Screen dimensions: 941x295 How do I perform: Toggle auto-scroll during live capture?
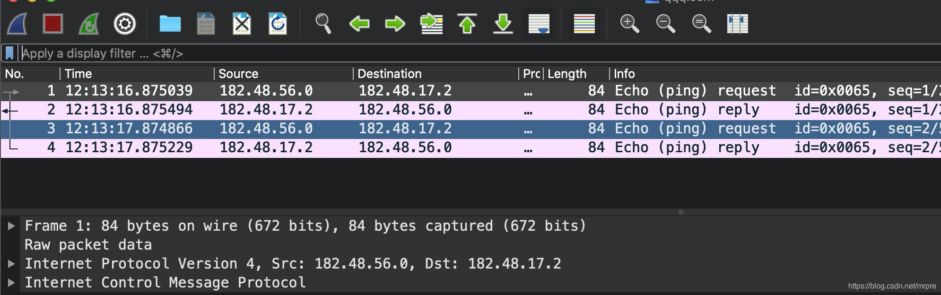(539, 23)
